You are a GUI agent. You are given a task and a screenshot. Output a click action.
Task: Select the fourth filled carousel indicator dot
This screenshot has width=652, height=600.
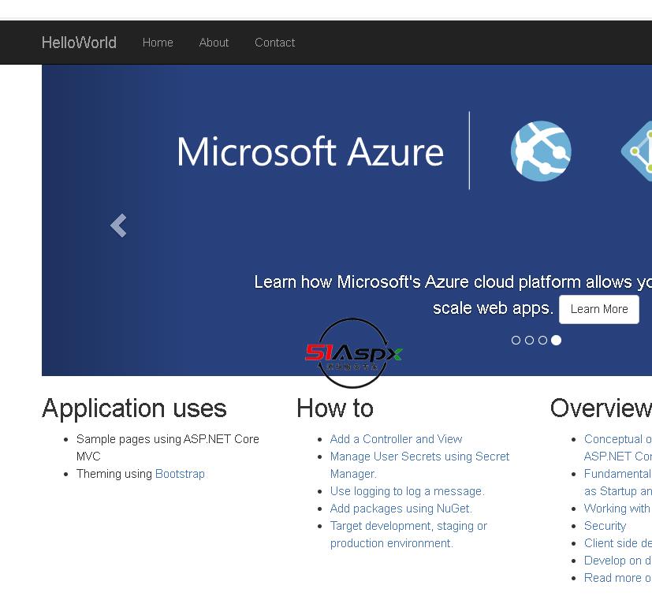[x=557, y=341]
